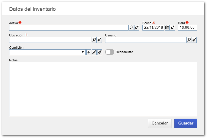Viewport: 207px width, 138px height.
Task: Focus the Notas text area
Action: pyautogui.click(x=103, y=89)
